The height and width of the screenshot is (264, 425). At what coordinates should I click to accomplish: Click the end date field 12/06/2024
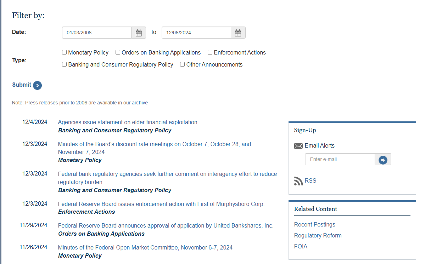pyautogui.click(x=196, y=33)
